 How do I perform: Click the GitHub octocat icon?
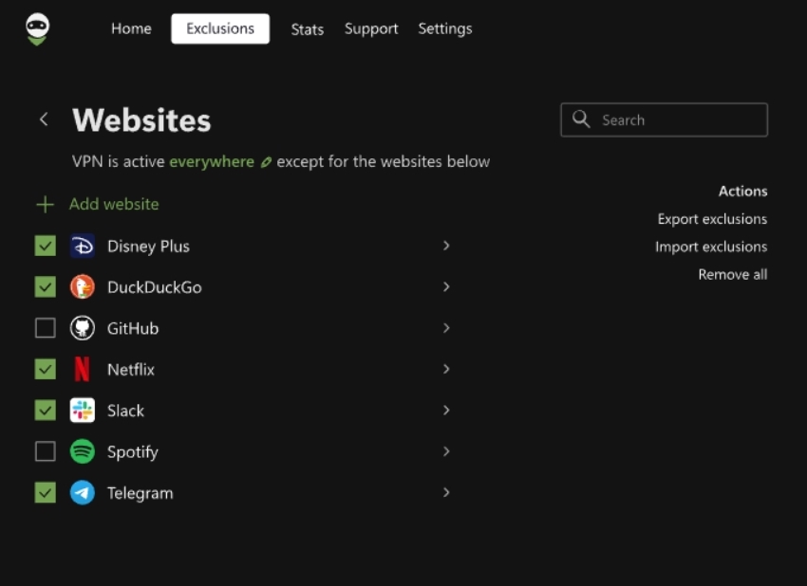coord(83,328)
